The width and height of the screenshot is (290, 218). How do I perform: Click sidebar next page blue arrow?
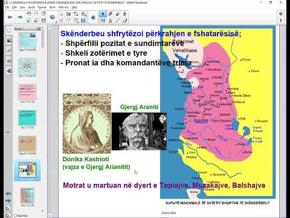point(8,200)
